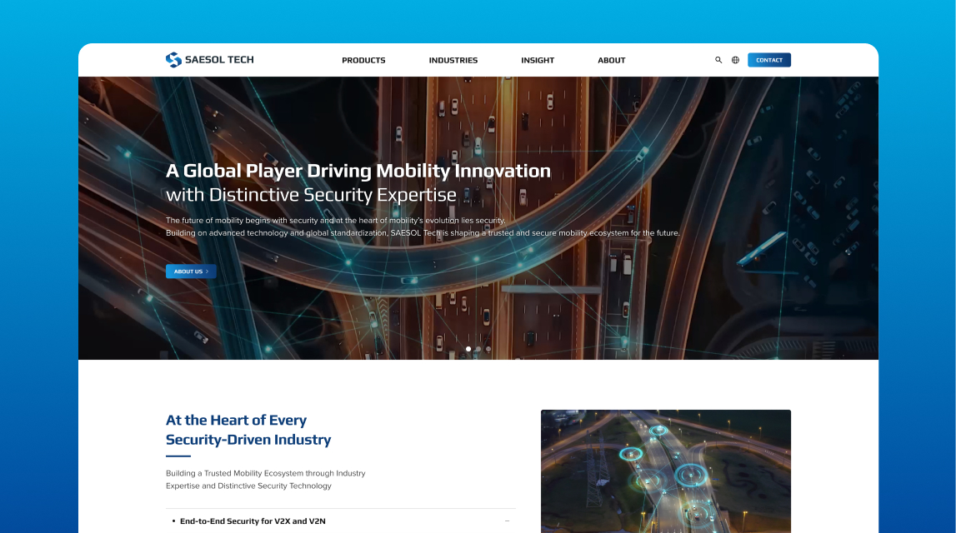
Task: Open the language globe icon
Action: tap(735, 60)
